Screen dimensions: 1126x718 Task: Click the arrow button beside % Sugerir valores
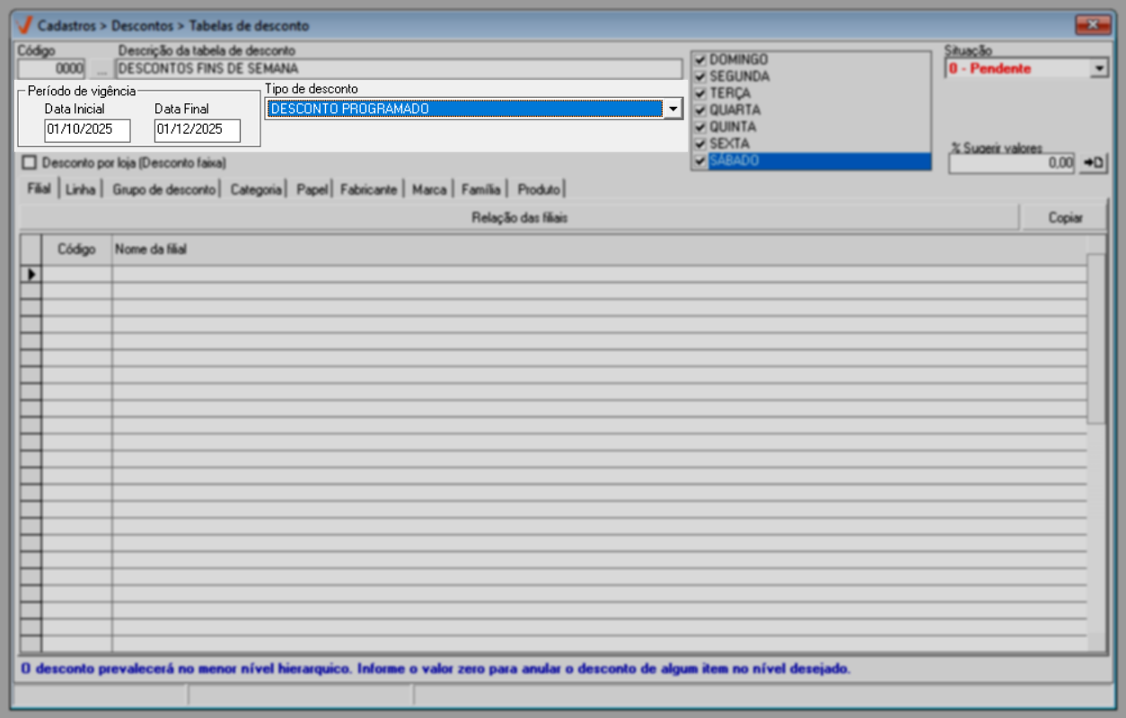(1094, 163)
